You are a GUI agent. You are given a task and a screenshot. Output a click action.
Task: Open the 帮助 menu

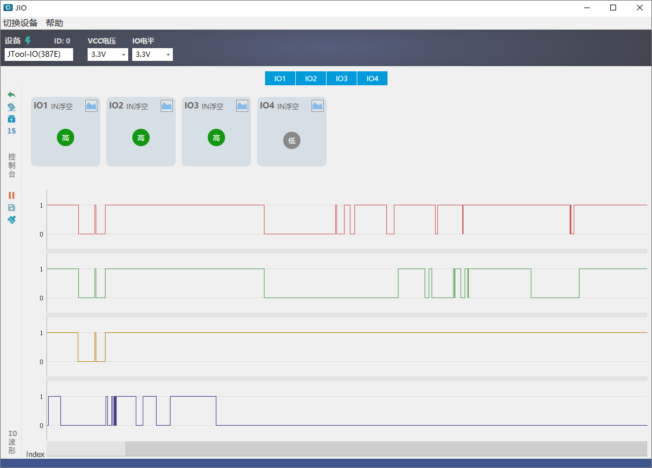click(55, 23)
